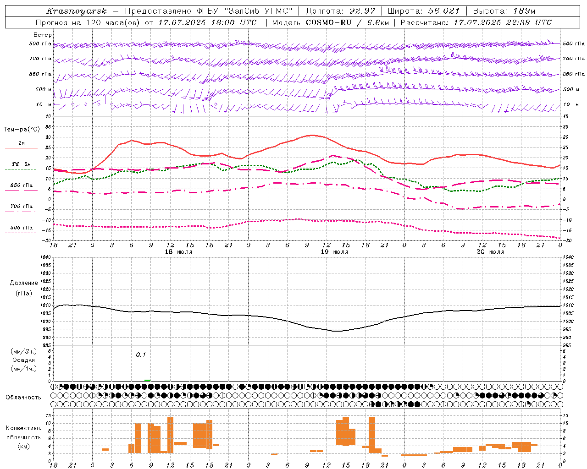Click the Рассчитано: 17.07.2025 22:39 UTC timestamp

click(x=476, y=22)
